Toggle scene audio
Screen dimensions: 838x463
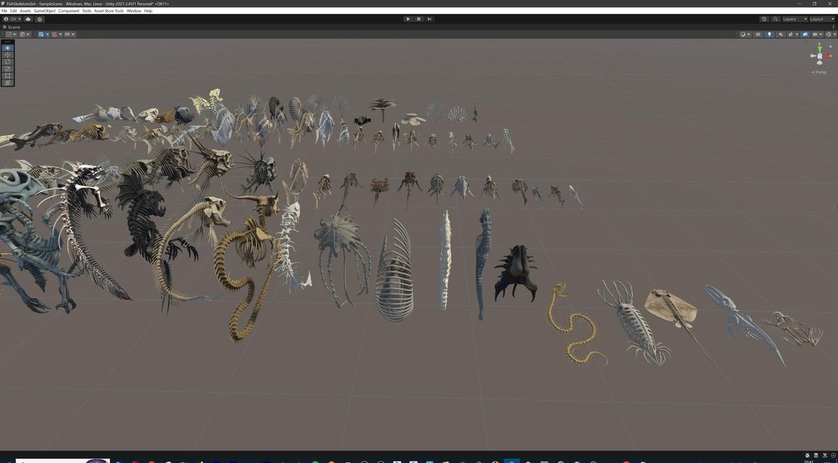781,34
